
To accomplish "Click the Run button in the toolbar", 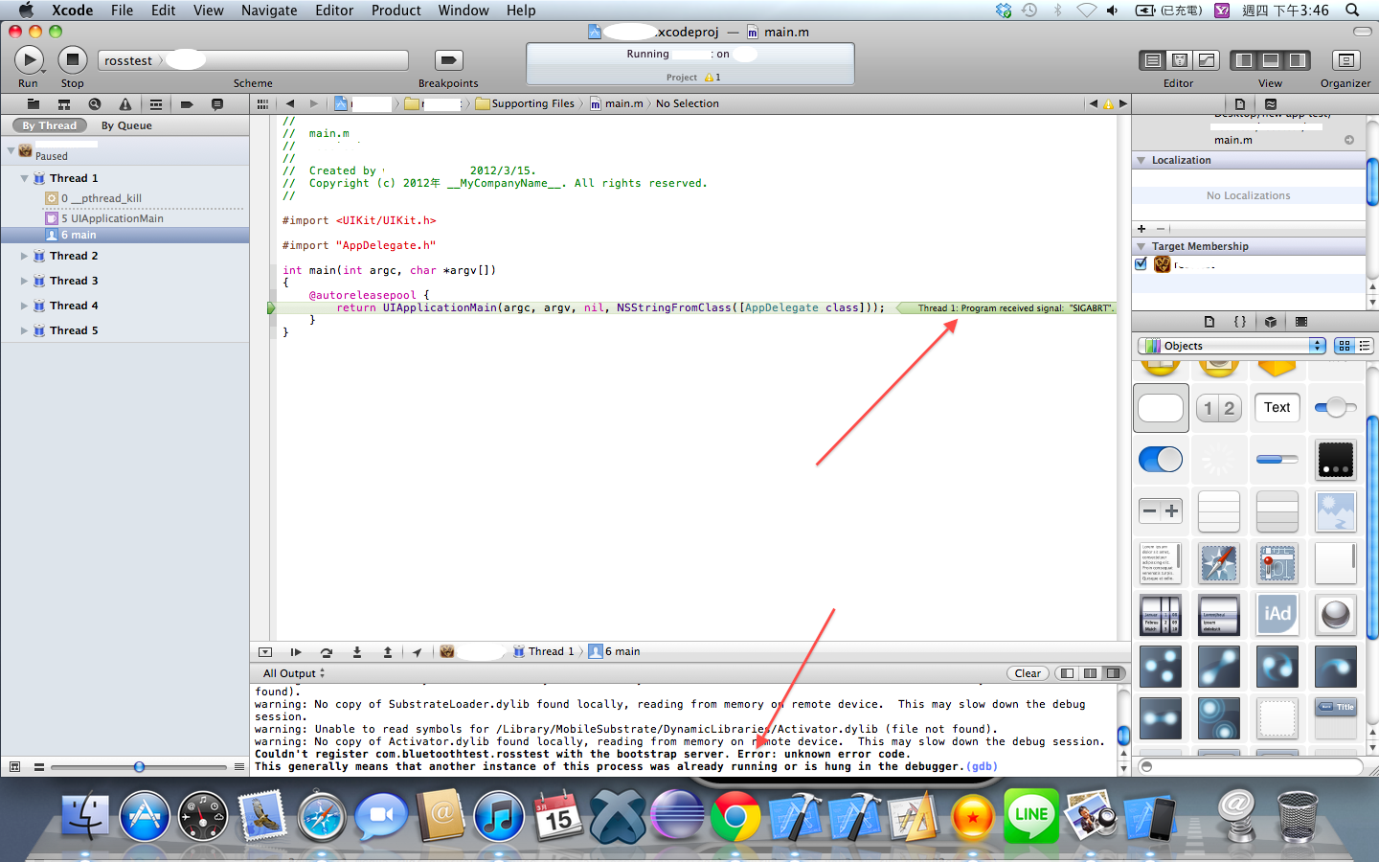I will tap(29, 59).
